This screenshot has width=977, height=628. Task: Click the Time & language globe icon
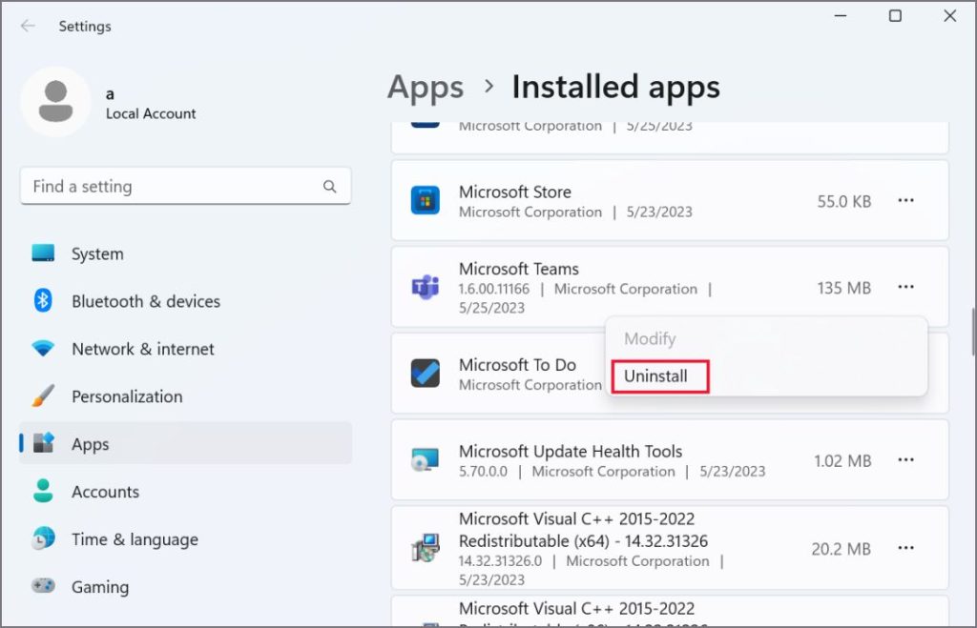(x=43, y=538)
